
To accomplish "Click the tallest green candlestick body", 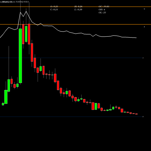I will click(20, 56).
